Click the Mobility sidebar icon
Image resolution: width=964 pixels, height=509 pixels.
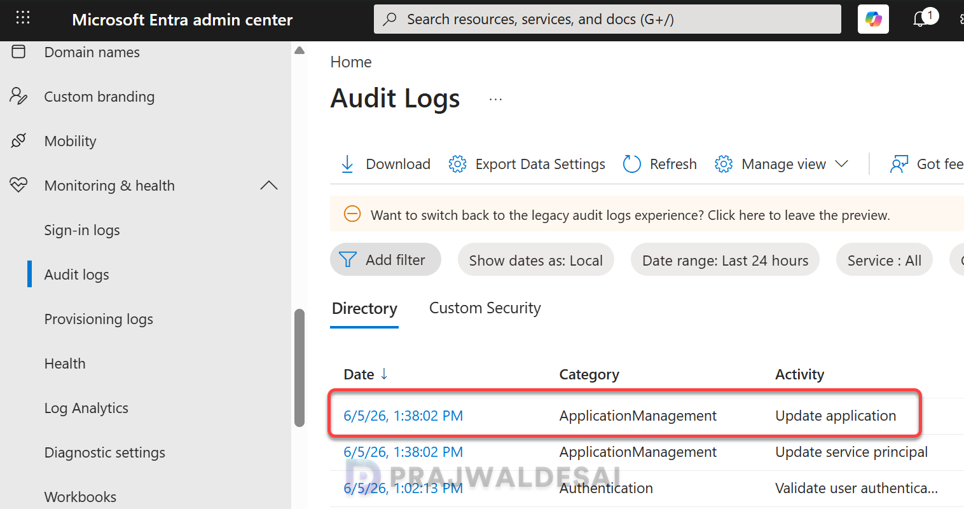pyautogui.click(x=19, y=140)
